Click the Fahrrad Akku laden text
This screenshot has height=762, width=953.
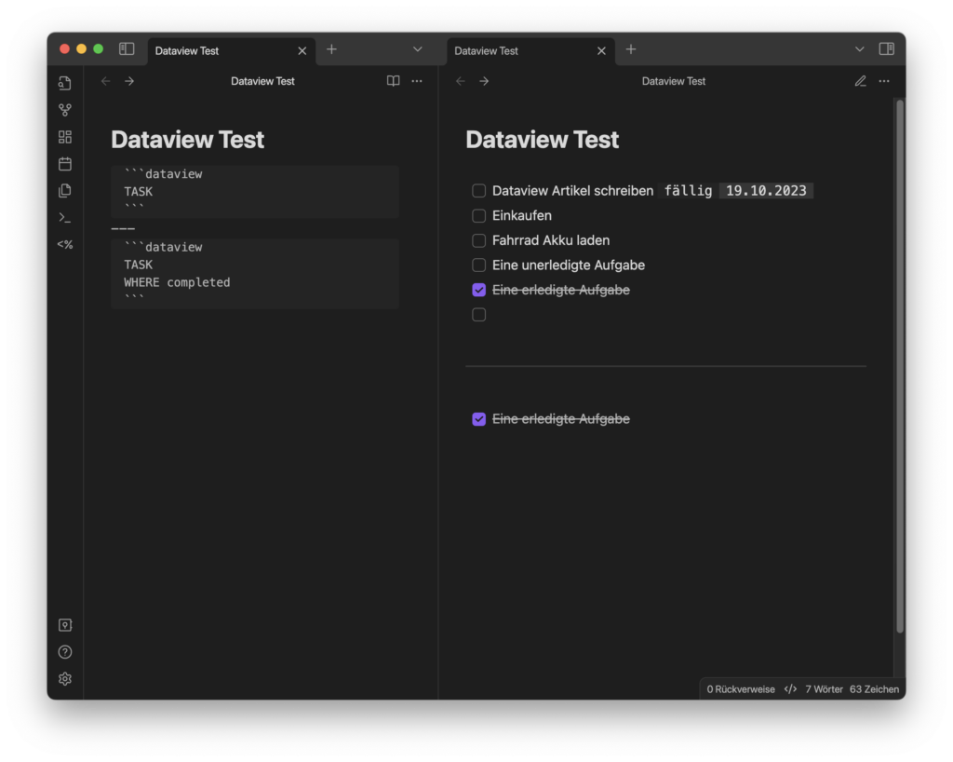click(551, 241)
